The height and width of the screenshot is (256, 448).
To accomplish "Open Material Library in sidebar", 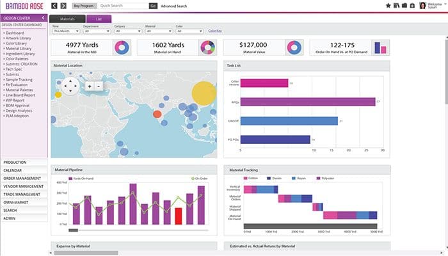I will point(19,46).
